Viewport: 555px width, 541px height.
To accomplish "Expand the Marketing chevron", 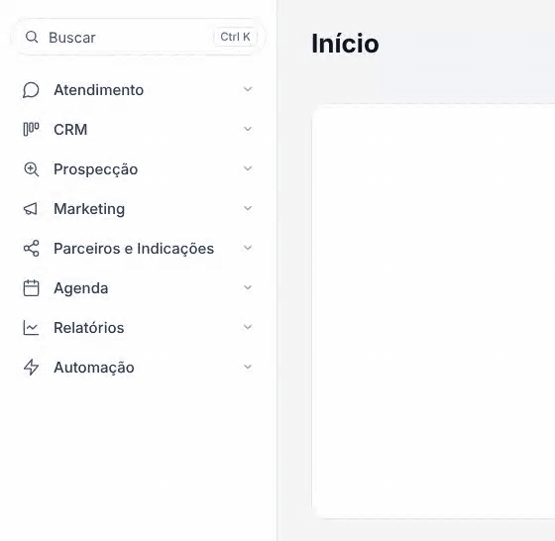I will pyautogui.click(x=248, y=208).
